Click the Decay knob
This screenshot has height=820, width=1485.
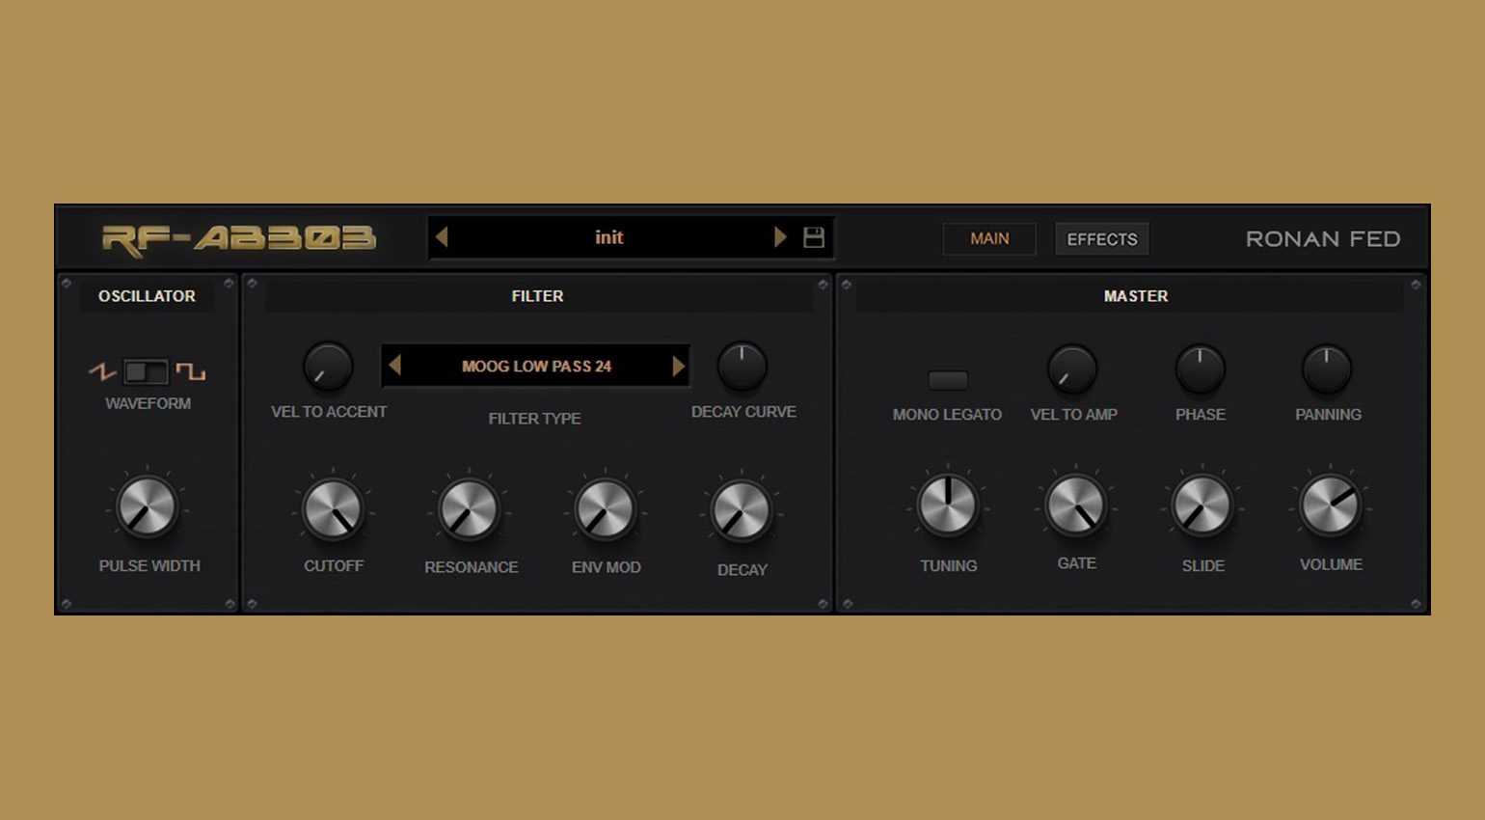click(741, 510)
